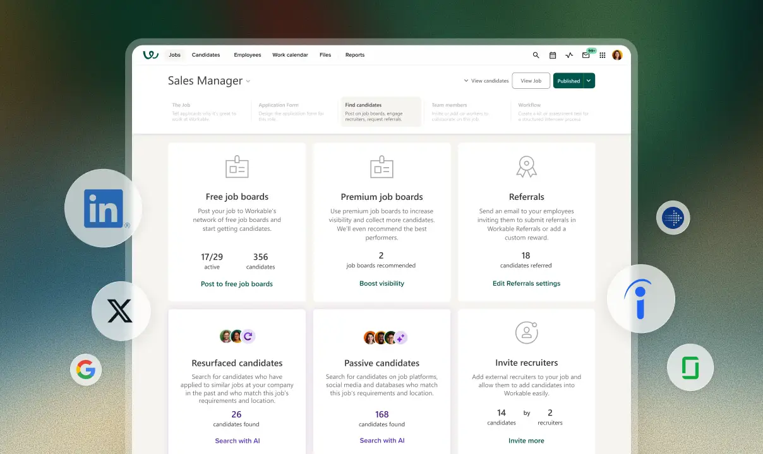Click the blue dotted-arrow logo bubble
This screenshot has width=763, height=454.
pyautogui.click(x=673, y=218)
